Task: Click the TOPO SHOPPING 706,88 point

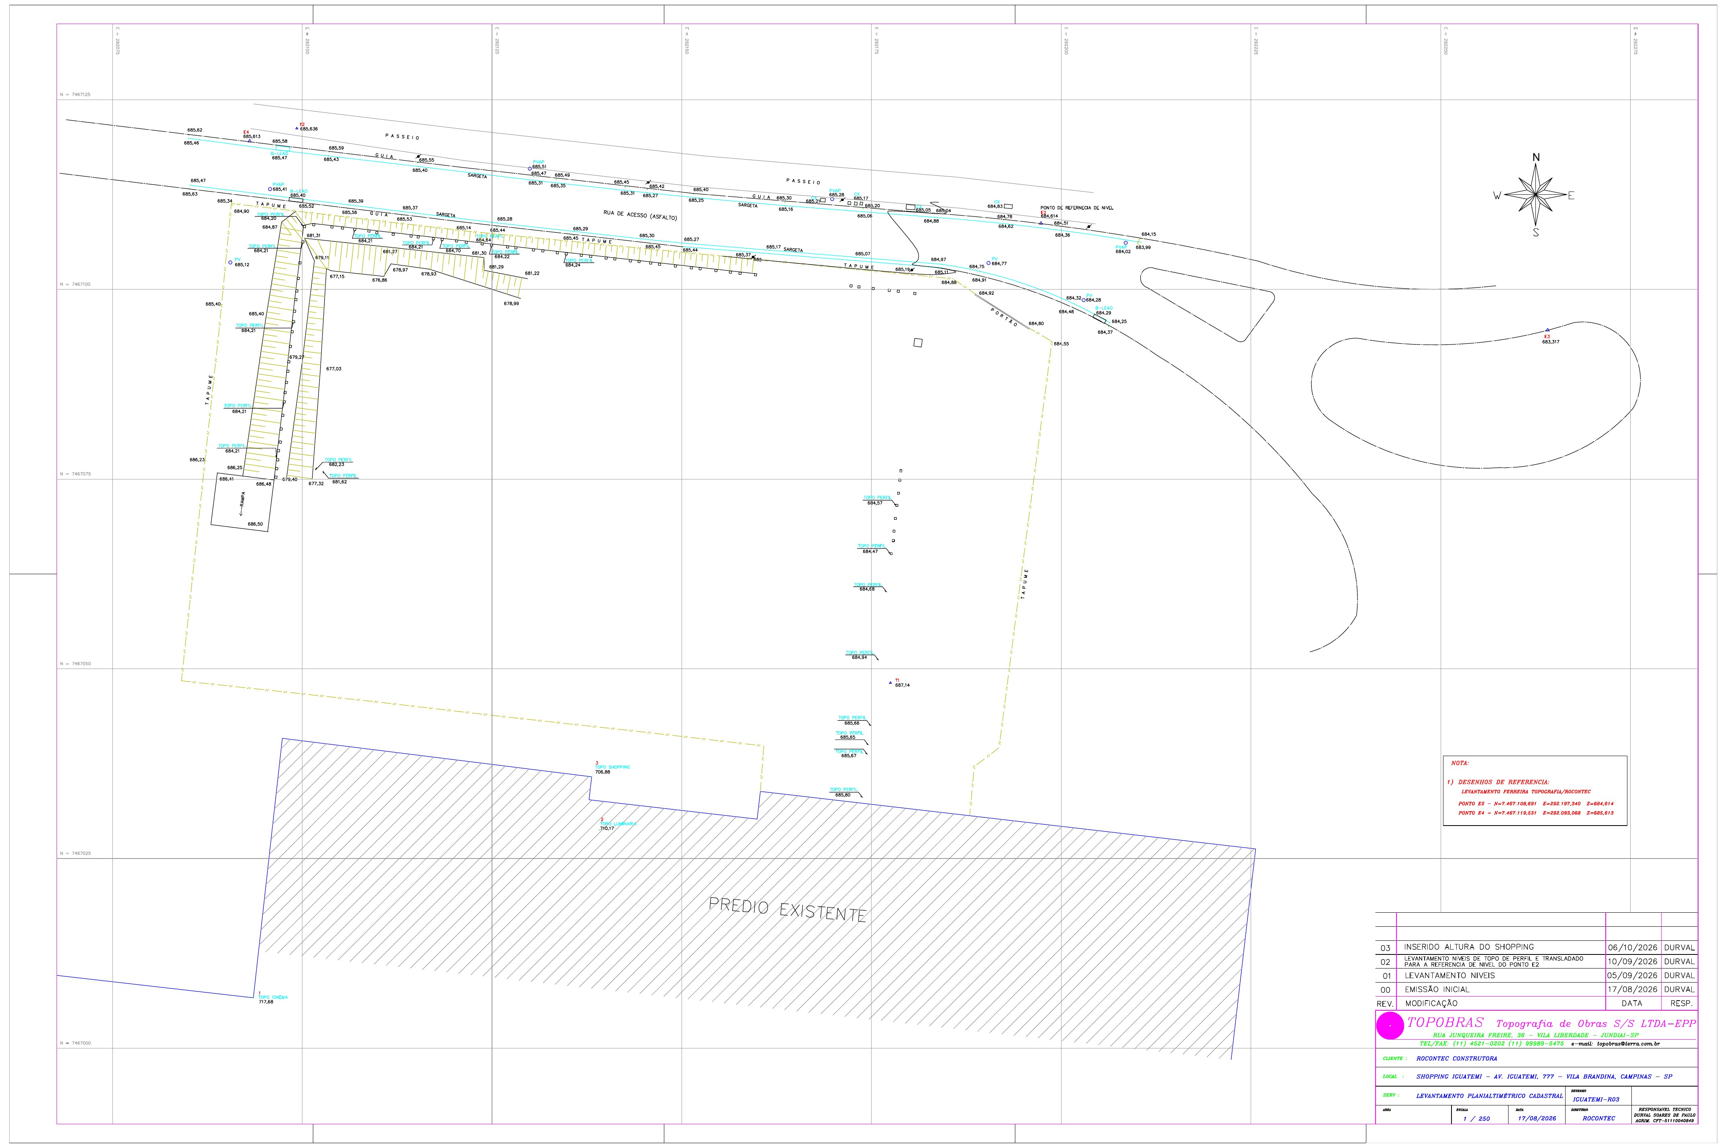Action: [612, 767]
